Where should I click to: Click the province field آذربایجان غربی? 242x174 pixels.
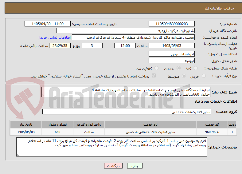tap(171, 54)
